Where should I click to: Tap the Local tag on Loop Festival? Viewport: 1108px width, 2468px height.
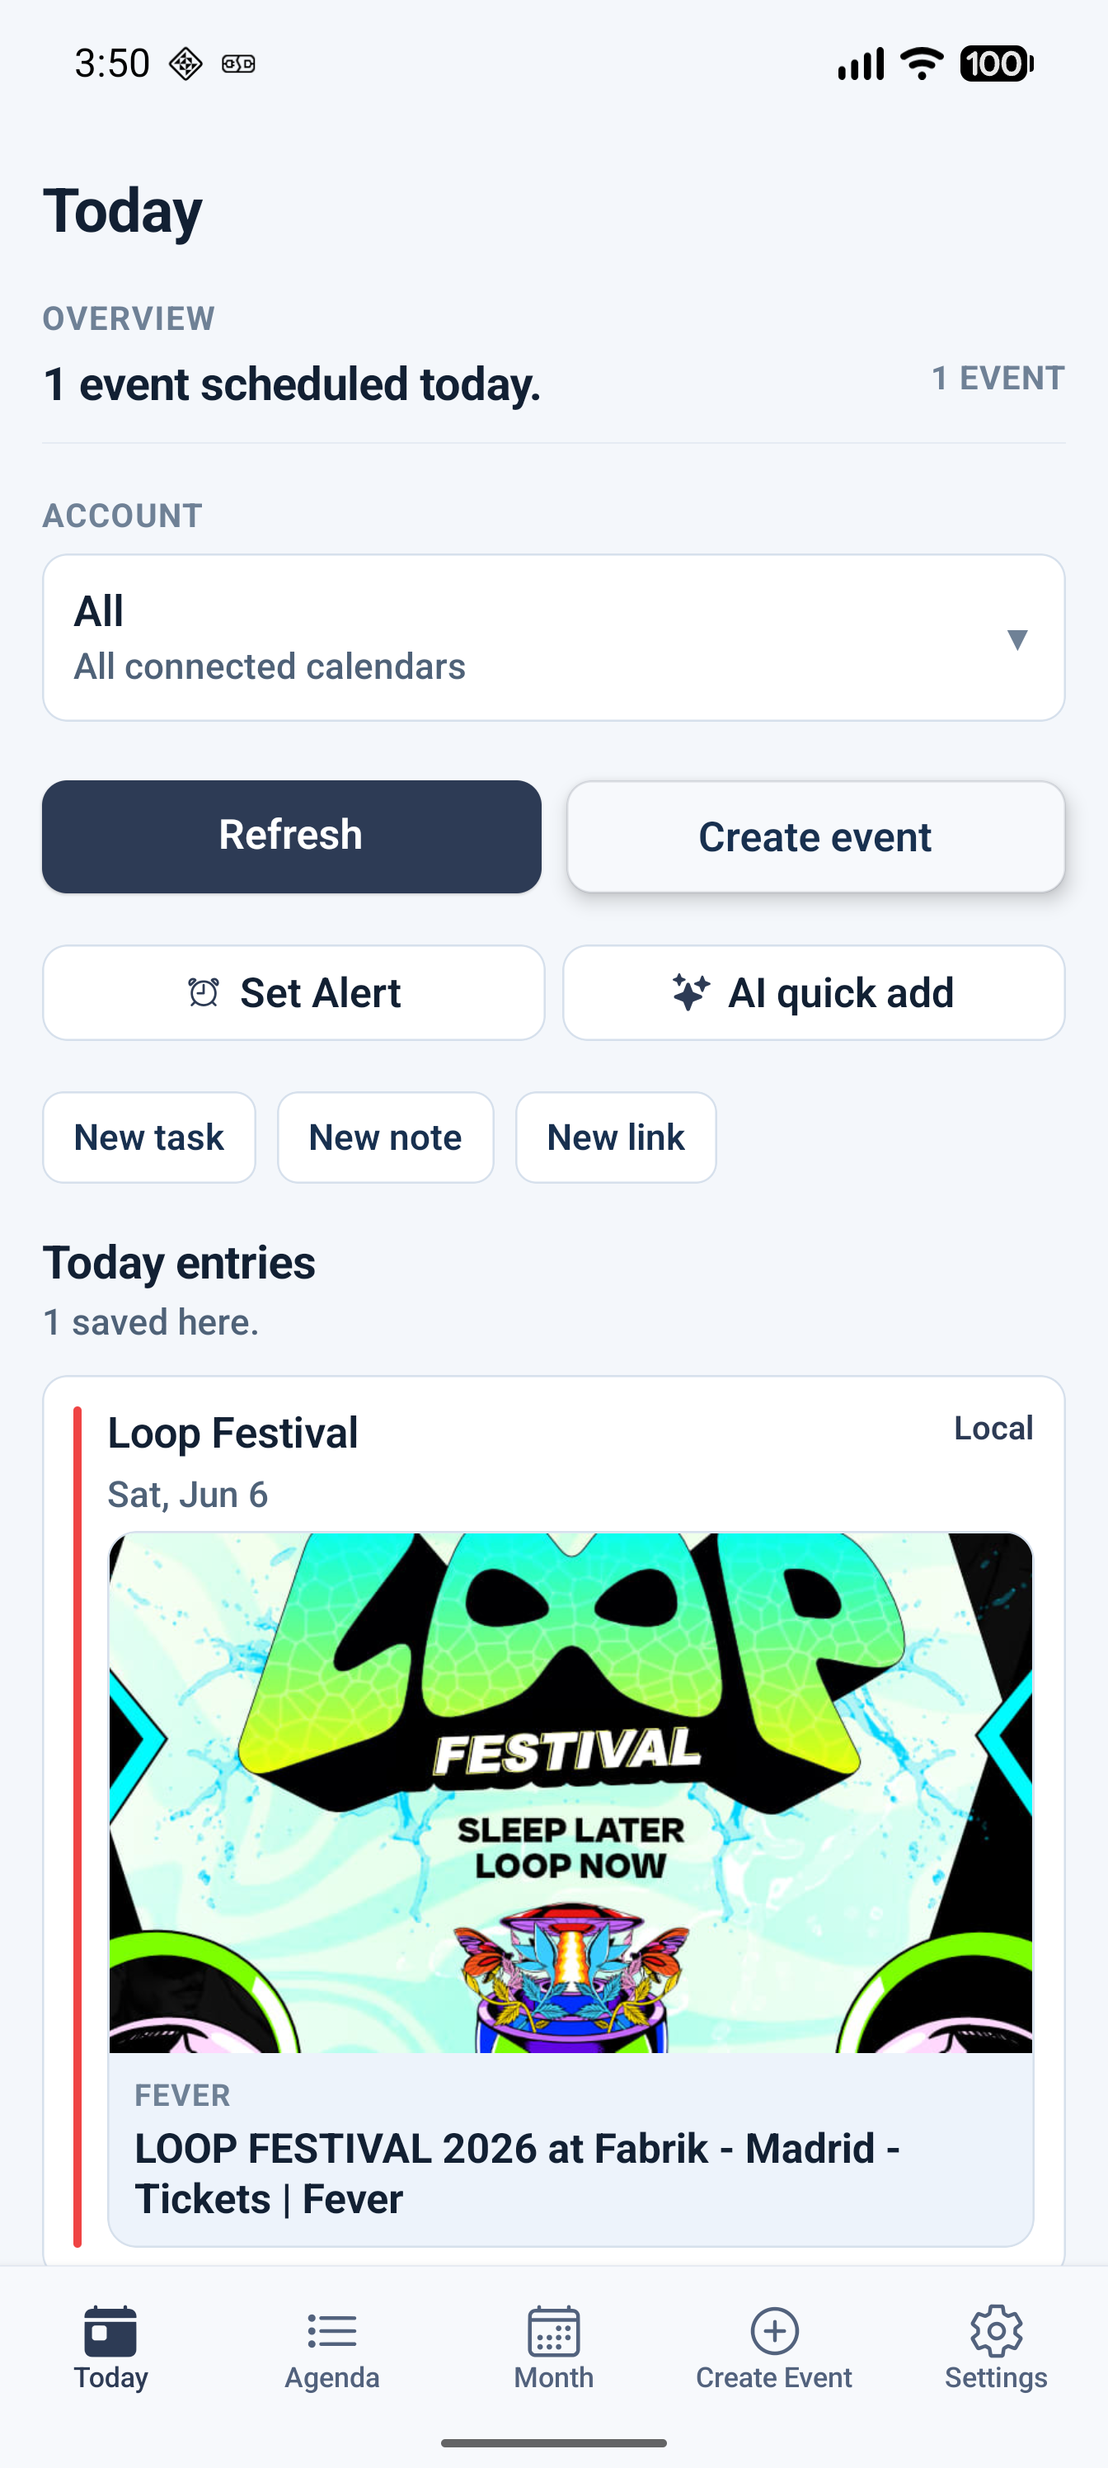993,1428
